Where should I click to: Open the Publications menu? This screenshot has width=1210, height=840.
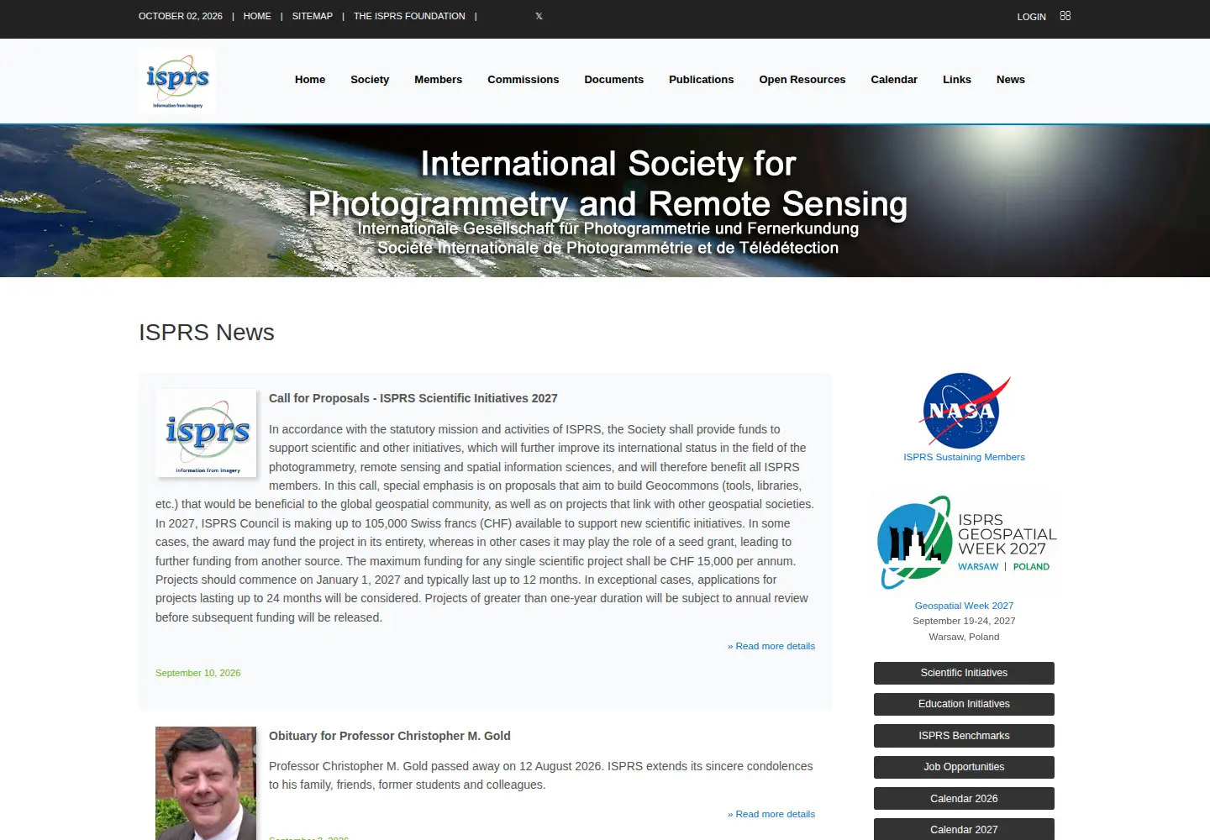coord(702,80)
